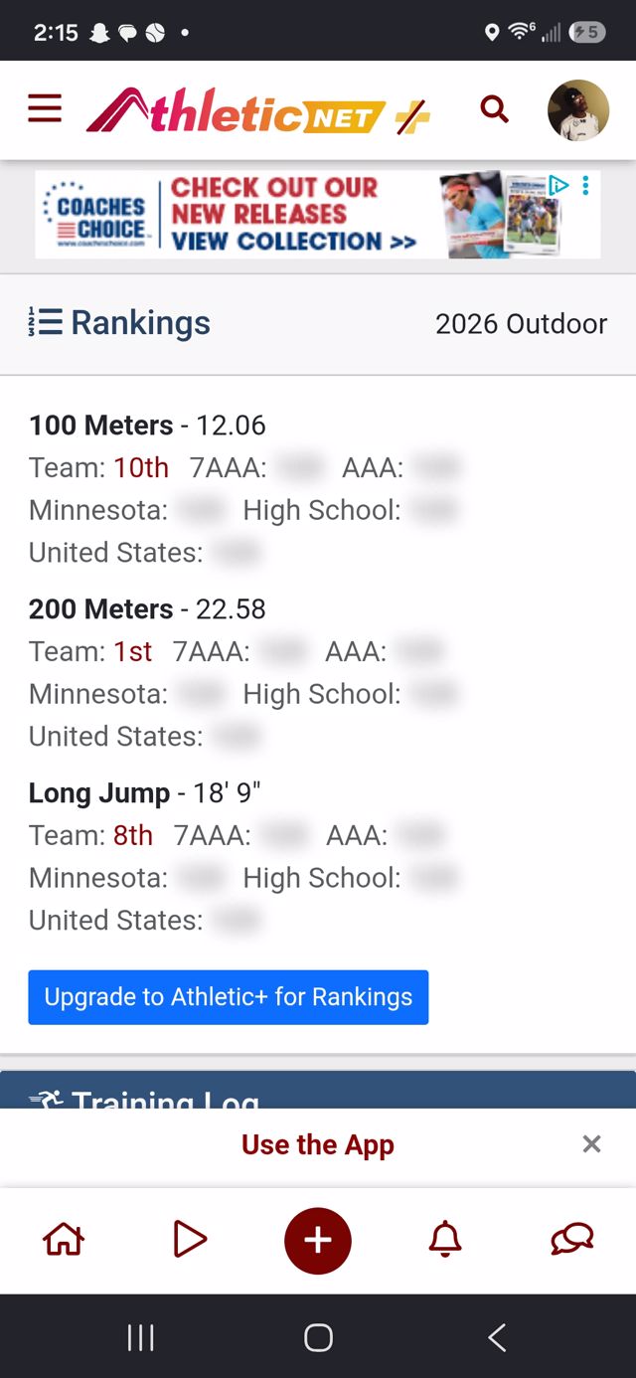Go to Home in bottom navigation
This screenshot has height=1378, width=636.
(64, 1239)
